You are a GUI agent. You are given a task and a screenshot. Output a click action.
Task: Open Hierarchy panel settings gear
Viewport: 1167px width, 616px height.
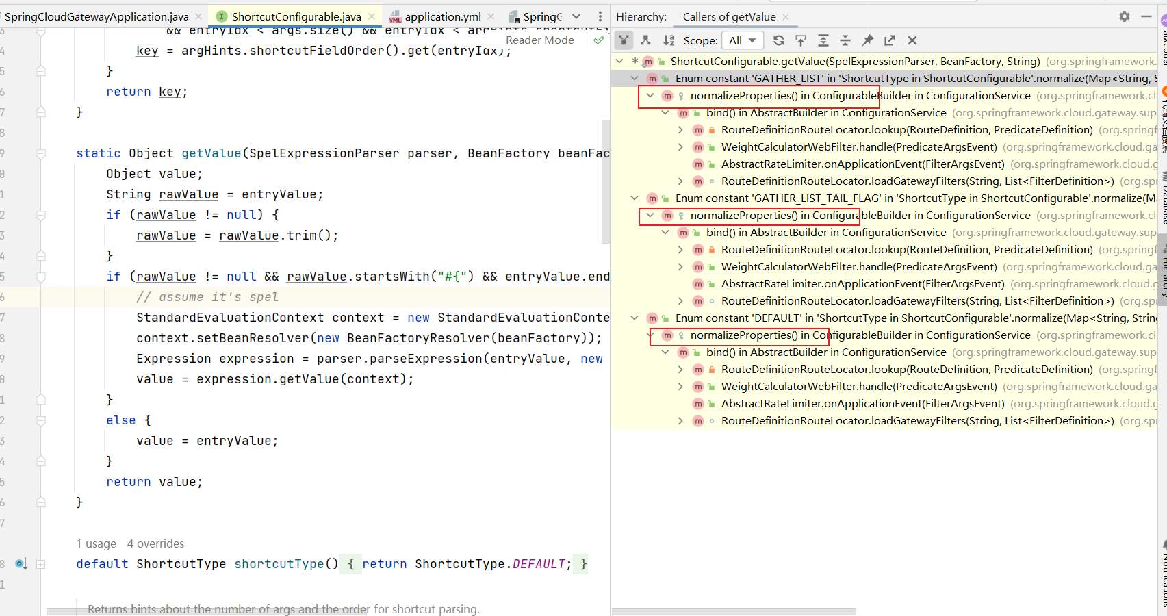point(1125,16)
